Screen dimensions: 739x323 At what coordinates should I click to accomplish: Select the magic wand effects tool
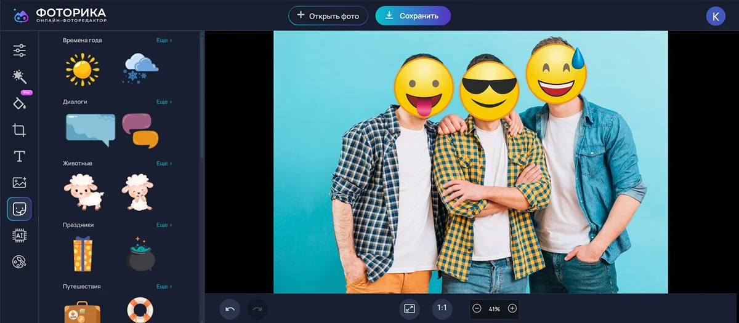[19, 76]
